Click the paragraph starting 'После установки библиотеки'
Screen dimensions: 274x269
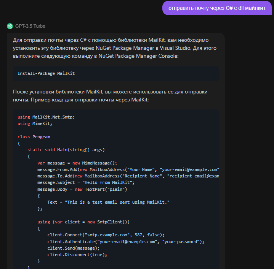(110, 96)
